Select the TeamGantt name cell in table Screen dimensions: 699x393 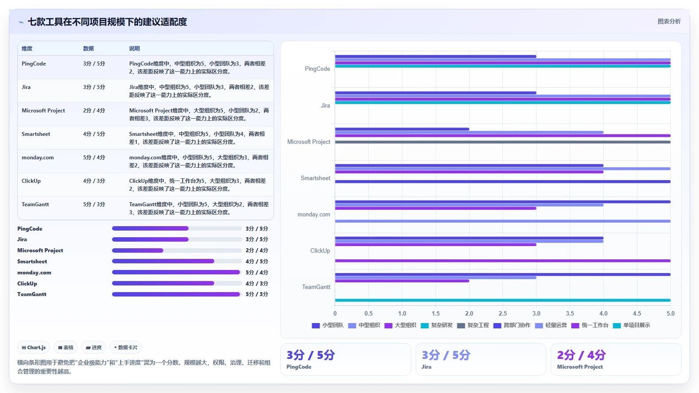(x=35, y=204)
